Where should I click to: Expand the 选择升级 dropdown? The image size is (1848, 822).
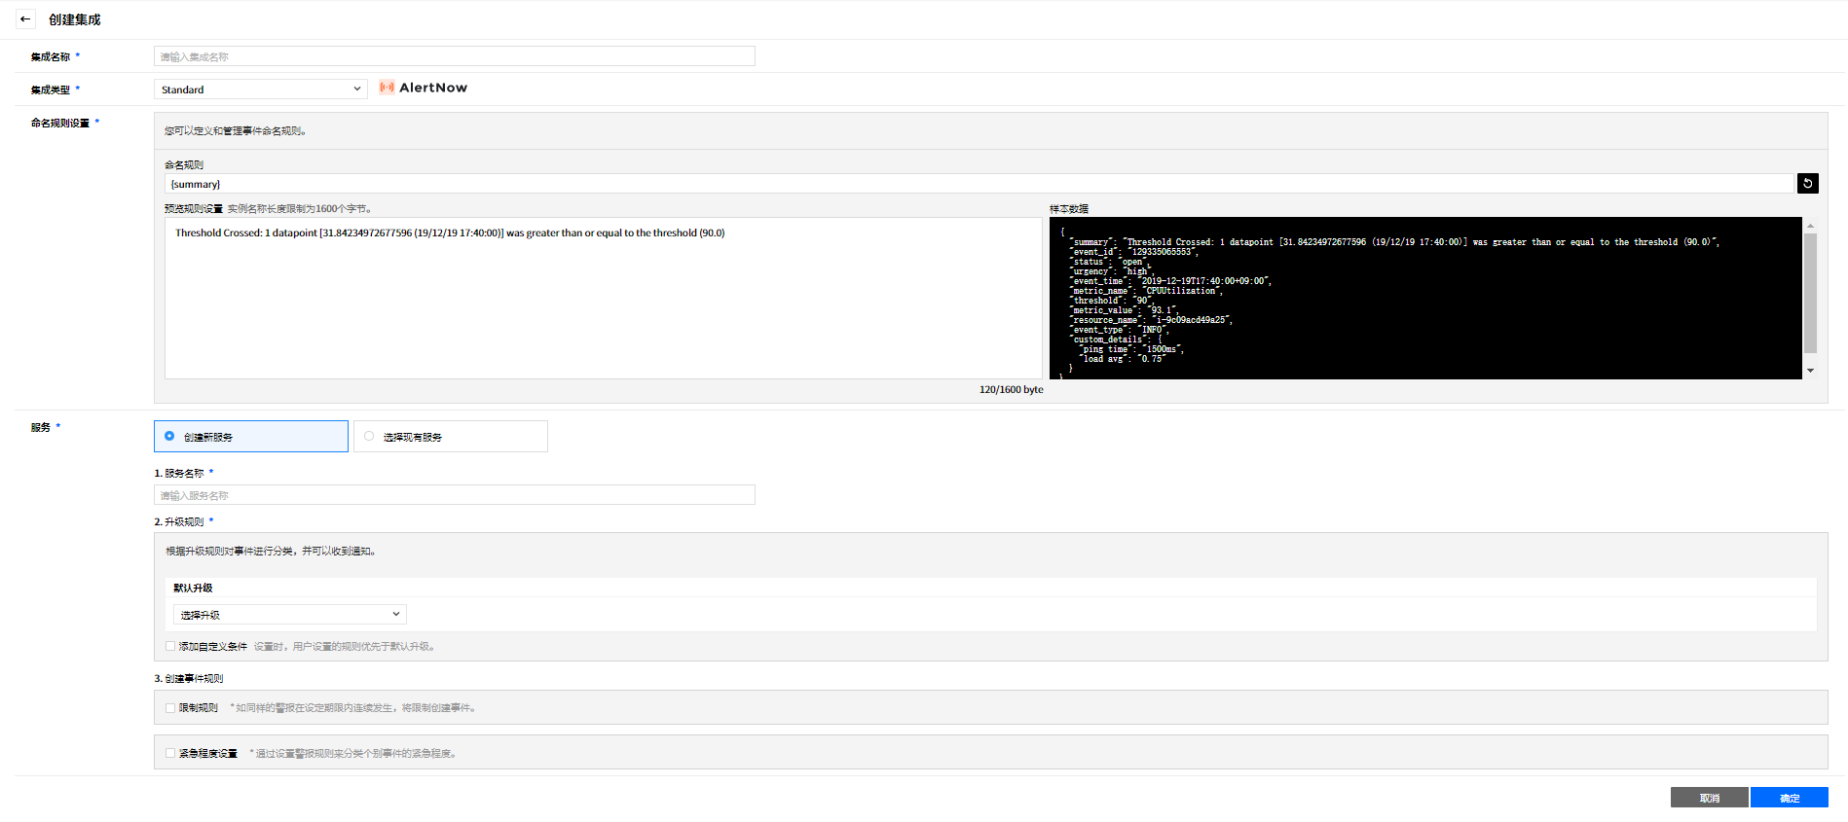[x=289, y=615]
